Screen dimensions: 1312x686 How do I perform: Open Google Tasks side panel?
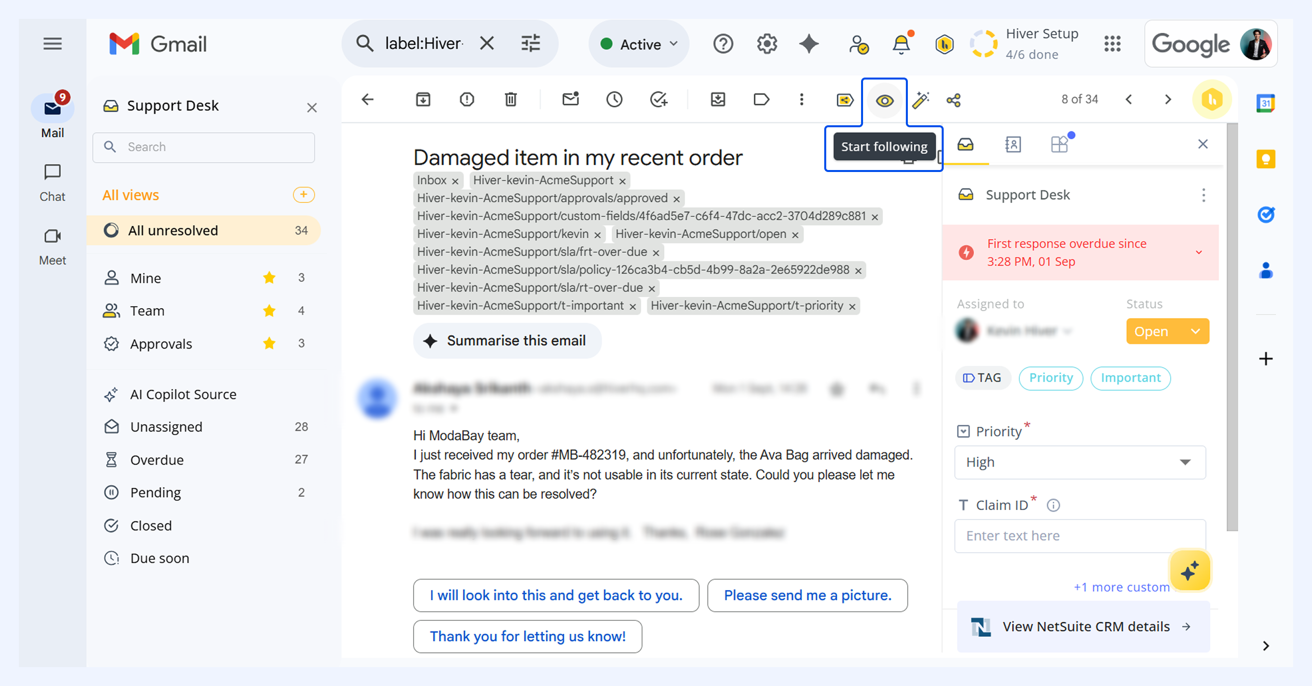click(x=1266, y=215)
